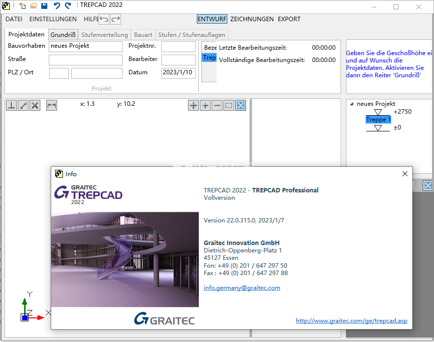Open the Stufenverteilung tab
This screenshot has height=342, width=434.
click(x=105, y=35)
